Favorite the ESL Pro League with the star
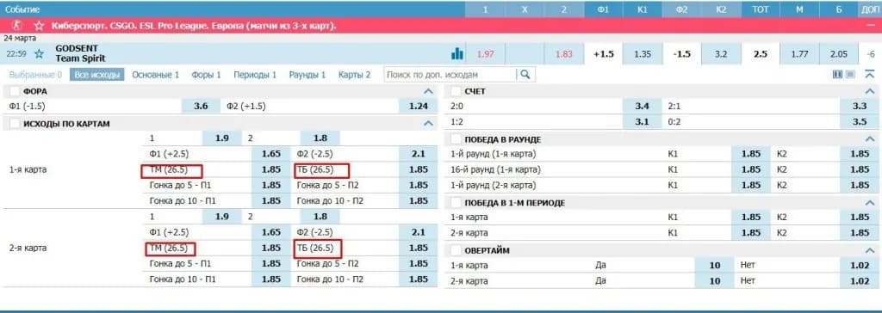The image size is (882, 313). pos(39,25)
